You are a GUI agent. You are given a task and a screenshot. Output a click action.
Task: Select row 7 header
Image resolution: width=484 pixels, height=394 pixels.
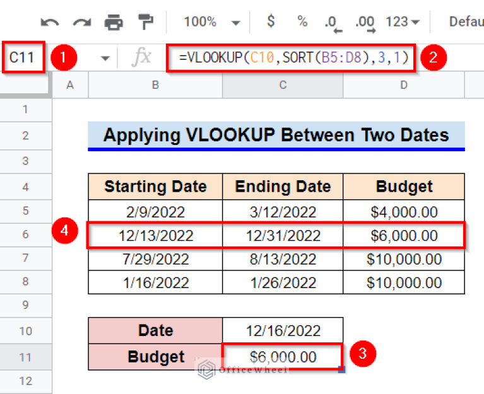point(26,258)
